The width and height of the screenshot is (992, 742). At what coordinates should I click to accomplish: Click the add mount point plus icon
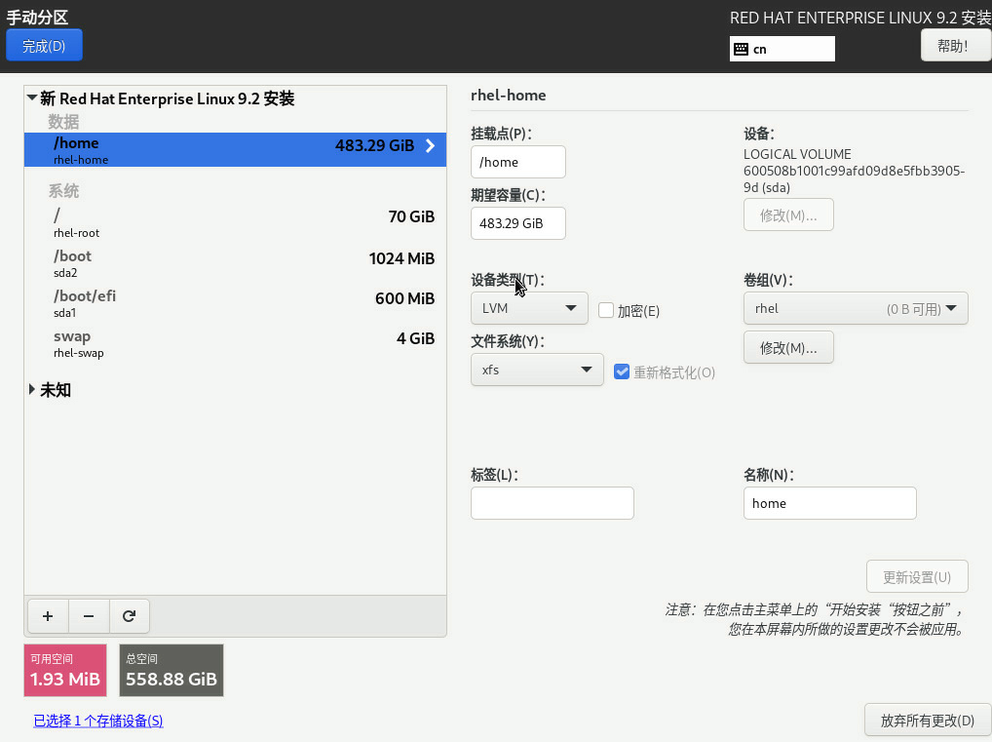48,616
